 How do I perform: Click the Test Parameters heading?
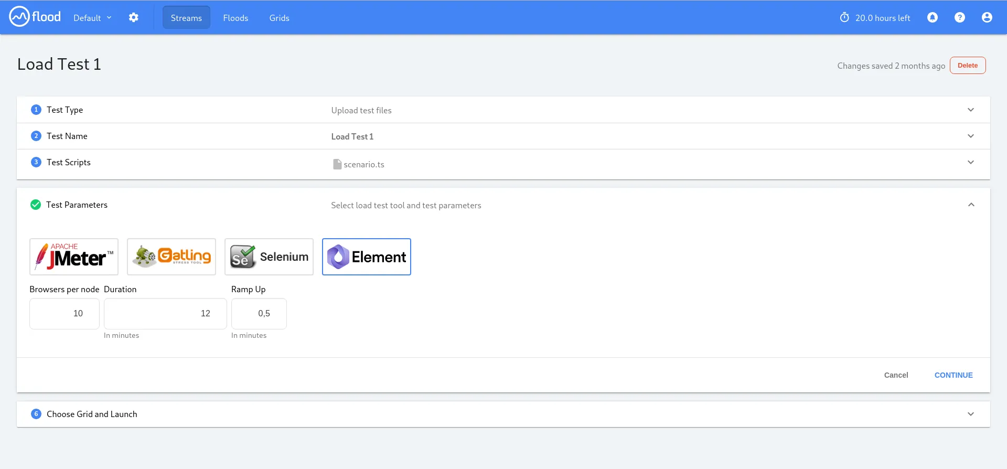pyautogui.click(x=77, y=205)
